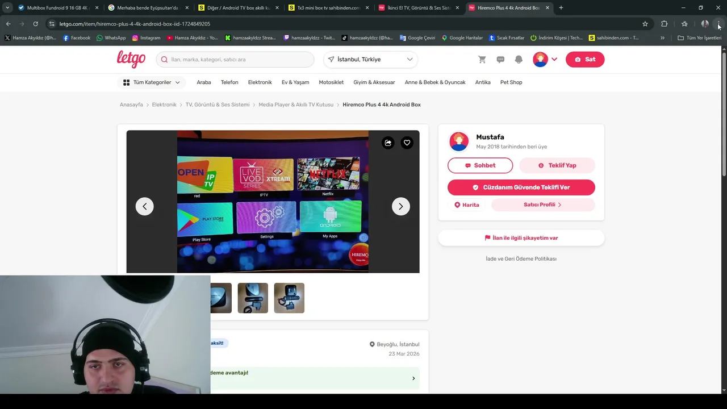Switch to İkinci El TV, Görüntü tab
727x409 pixels.
click(x=419, y=8)
